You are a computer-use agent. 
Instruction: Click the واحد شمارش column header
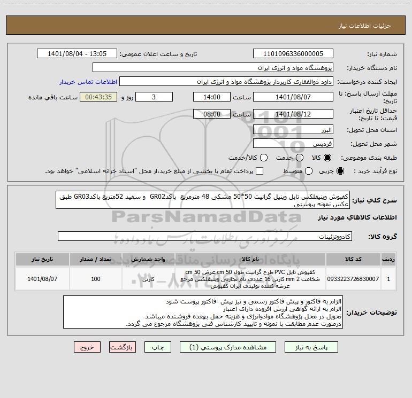148,259
